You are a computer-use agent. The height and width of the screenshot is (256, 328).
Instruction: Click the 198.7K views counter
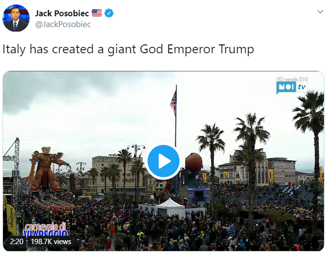click(51, 242)
